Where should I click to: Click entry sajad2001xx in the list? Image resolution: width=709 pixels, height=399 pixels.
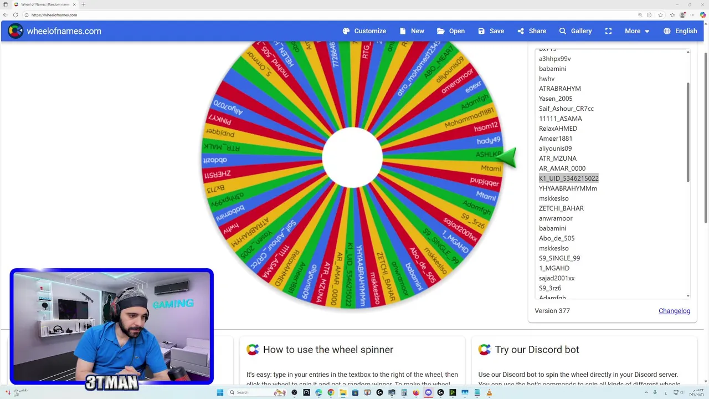557,278
